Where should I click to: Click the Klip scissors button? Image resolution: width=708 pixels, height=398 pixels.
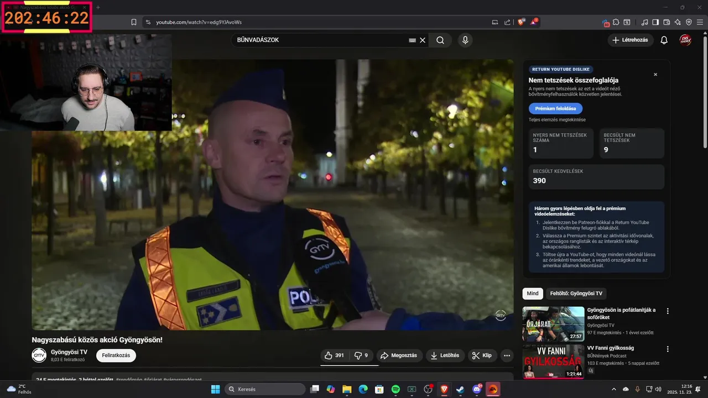coord(482,355)
